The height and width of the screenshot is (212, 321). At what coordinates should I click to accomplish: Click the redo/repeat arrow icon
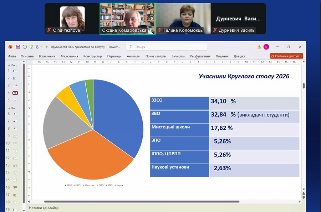[x=25, y=47]
